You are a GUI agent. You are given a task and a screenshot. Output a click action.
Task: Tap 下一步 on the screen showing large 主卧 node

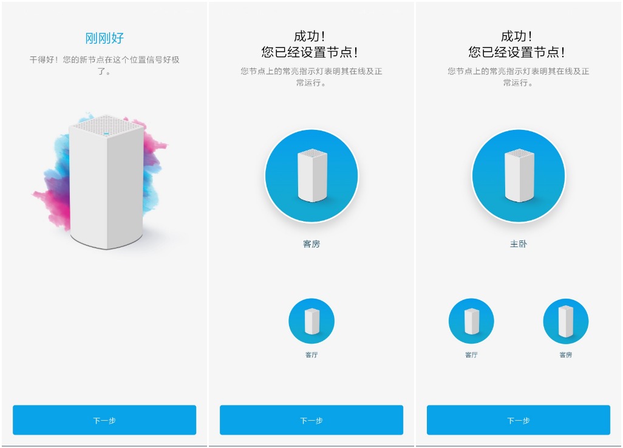click(519, 420)
